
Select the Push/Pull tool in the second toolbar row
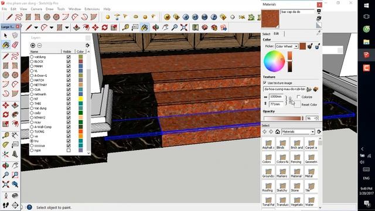[77, 28]
